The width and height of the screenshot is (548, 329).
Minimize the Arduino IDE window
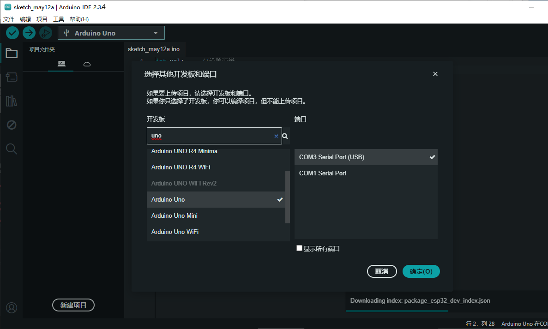[531, 7]
